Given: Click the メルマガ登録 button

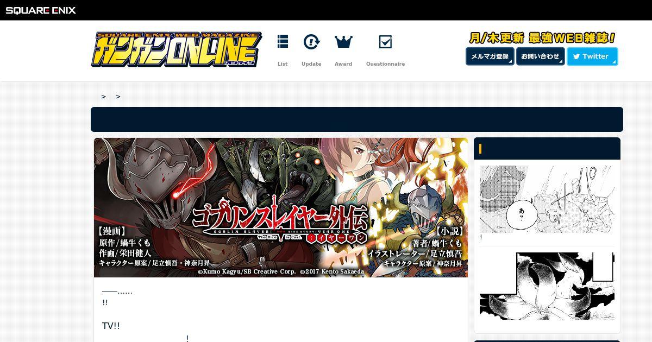Looking at the screenshot, I should tap(490, 56).
